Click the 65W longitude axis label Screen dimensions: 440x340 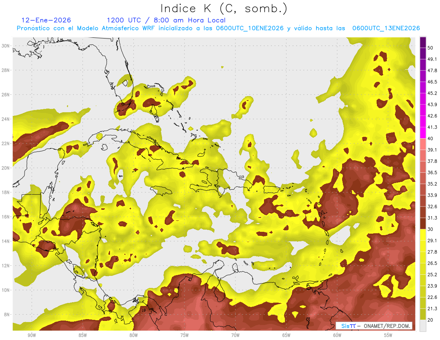[286, 335]
